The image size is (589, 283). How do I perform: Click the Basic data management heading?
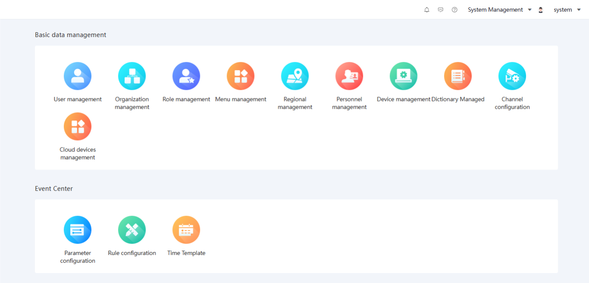tap(71, 35)
